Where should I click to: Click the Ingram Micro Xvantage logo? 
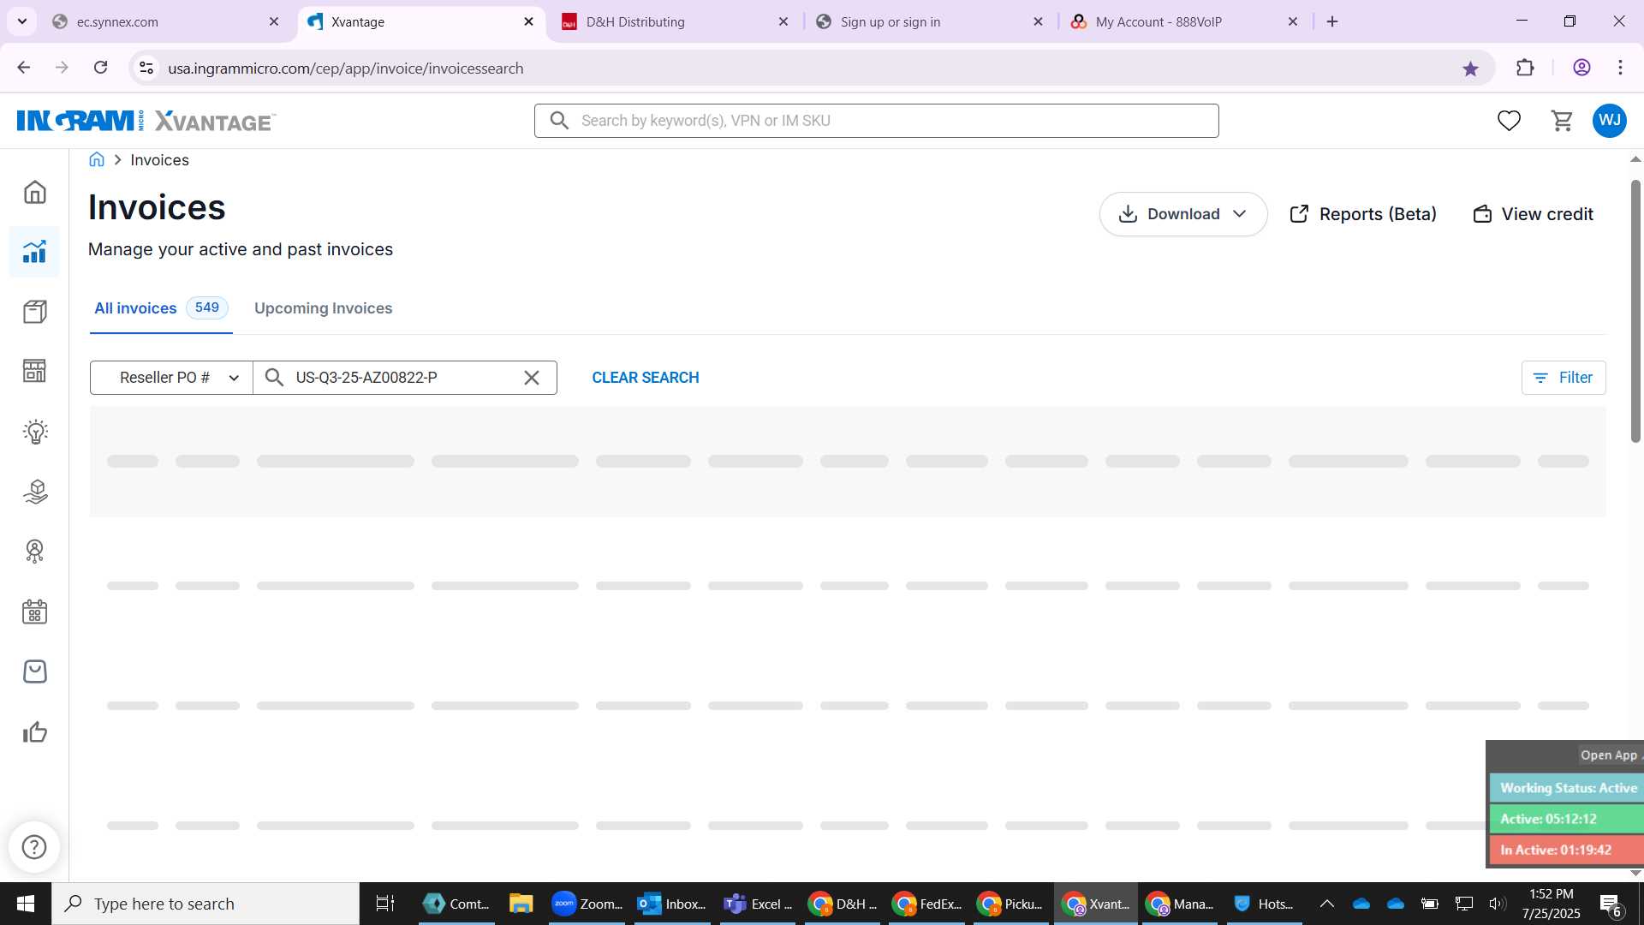click(146, 121)
